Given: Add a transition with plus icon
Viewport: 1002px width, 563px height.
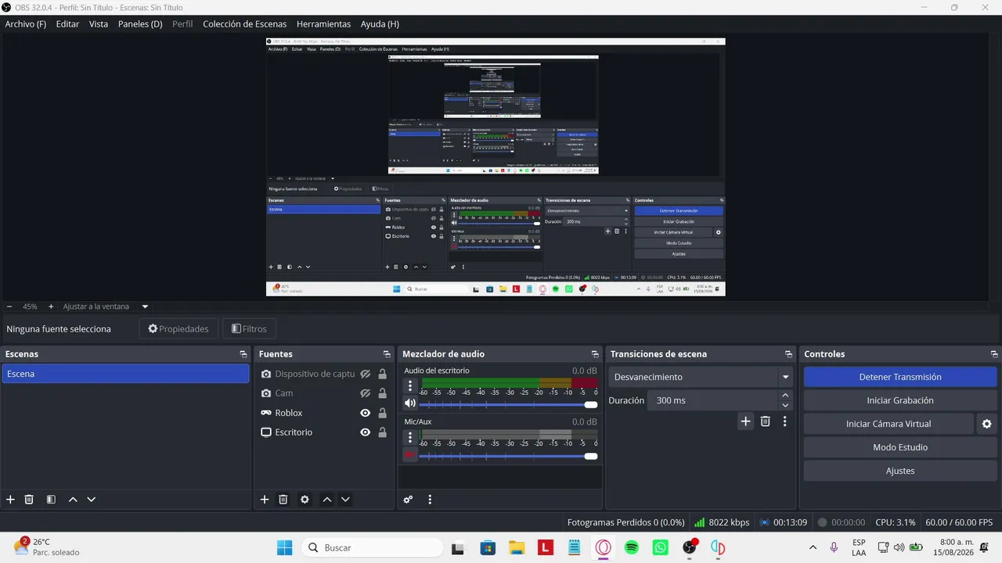Looking at the screenshot, I should (745, 421).
